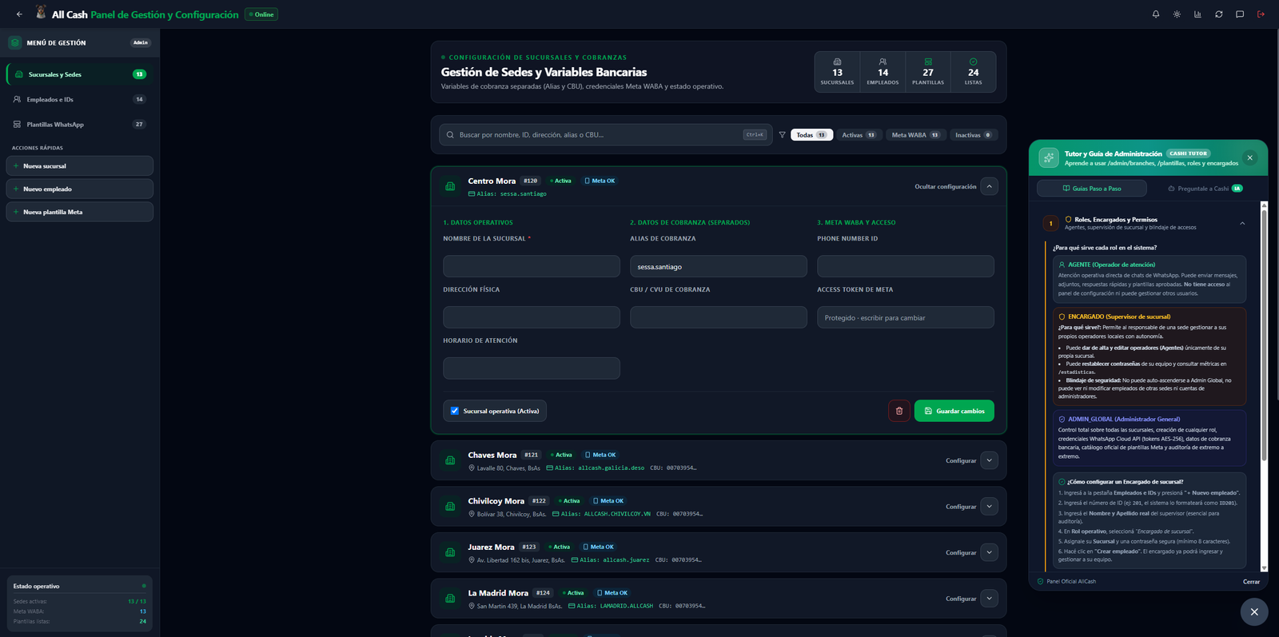The image size is (1279, 637).
Task: Open Plantillas WhatsApp menu
Action: [x=80, y=124]
